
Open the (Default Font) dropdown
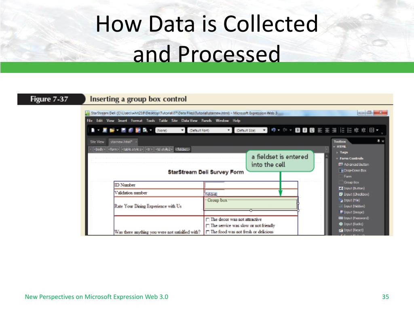(210, 130)
